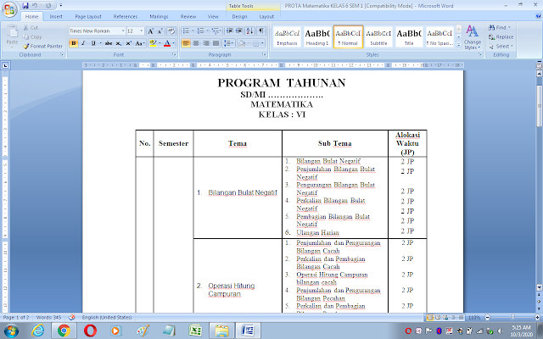
Task: Open the Bullets list dropdown
Action: pos(193,31)
